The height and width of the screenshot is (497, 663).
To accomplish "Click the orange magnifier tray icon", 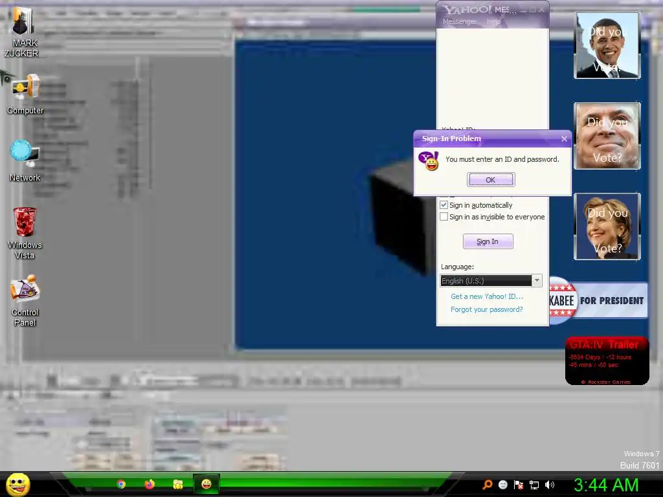I will (x=488, y=485).
